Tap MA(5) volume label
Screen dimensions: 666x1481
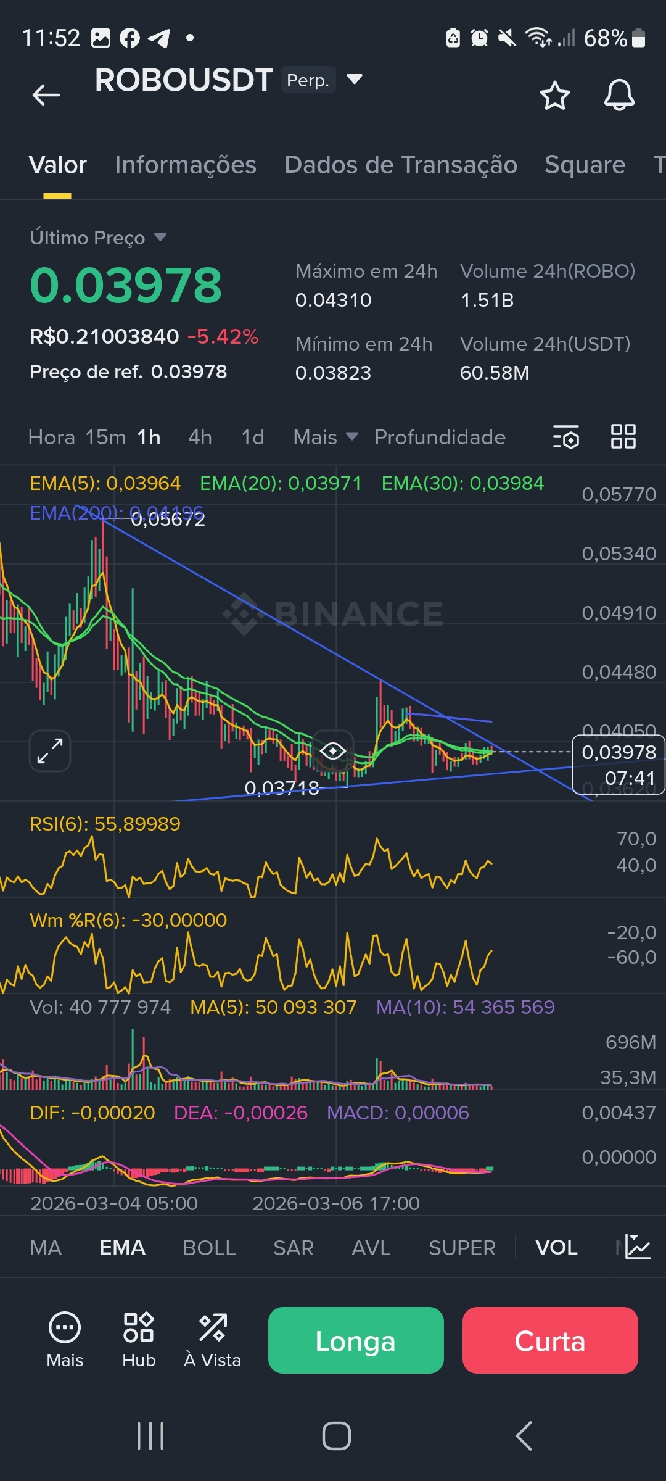pos(273,1007)
